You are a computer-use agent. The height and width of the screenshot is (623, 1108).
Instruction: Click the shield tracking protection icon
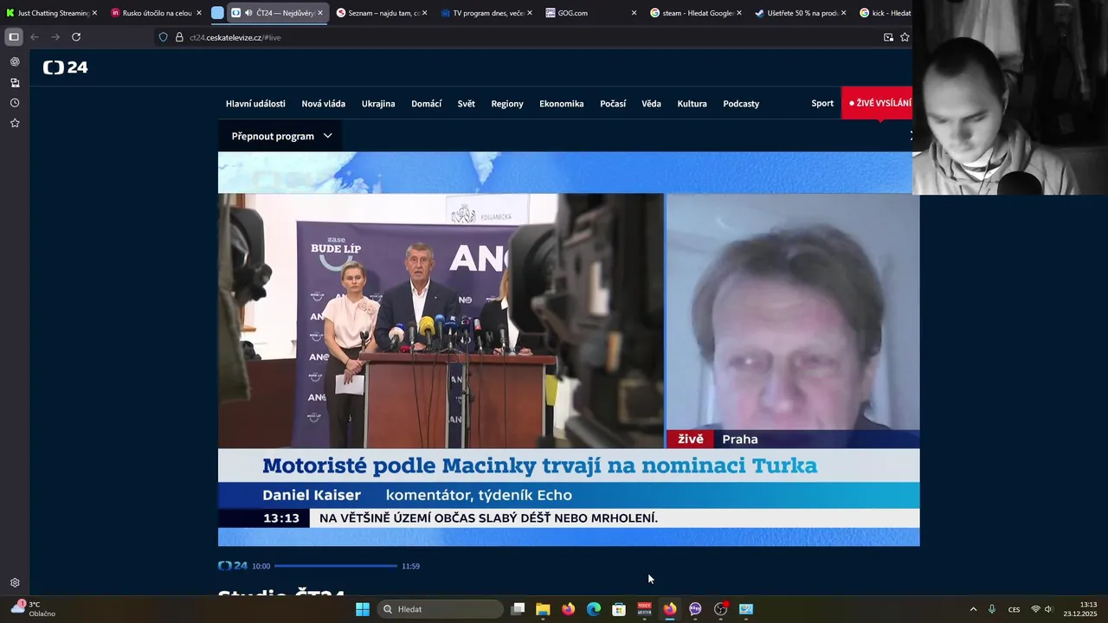(164, 37)
